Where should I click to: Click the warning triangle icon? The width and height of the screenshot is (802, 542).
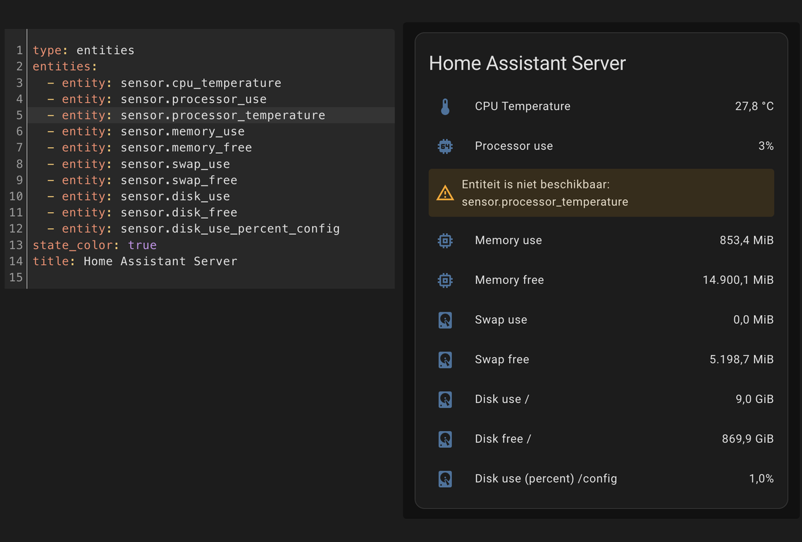coord(445,194)
